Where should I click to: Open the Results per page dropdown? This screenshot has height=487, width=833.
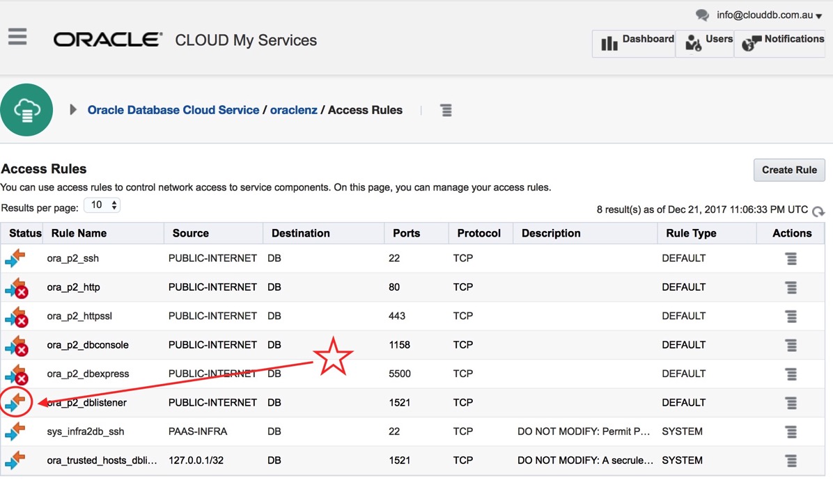coord(102,205)
